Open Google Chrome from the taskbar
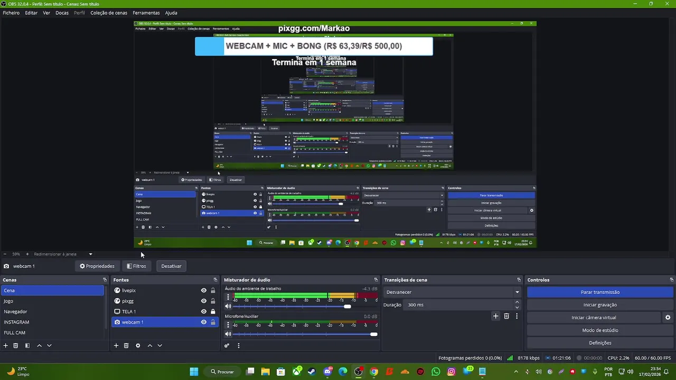This screenshot has width=676, height=380. 374,372
